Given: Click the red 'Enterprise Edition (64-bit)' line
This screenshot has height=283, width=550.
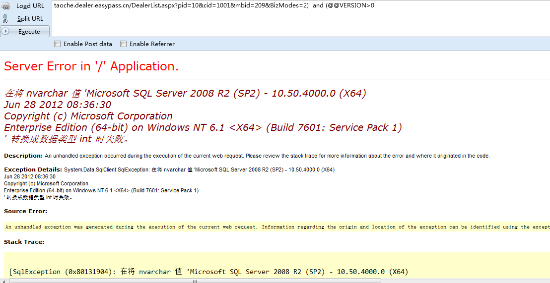Looking at the screenshot, I should (x=203, y=127).
